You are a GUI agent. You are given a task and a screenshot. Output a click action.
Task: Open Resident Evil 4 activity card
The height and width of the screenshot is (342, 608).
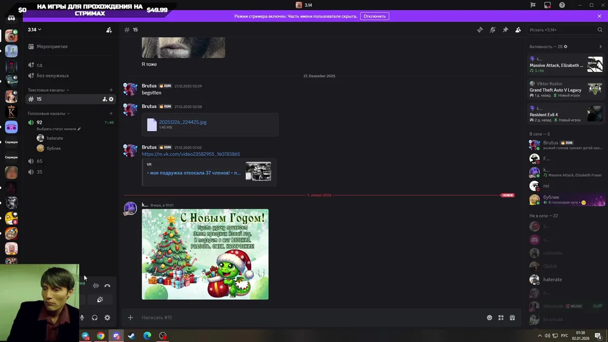click(566, 114)
